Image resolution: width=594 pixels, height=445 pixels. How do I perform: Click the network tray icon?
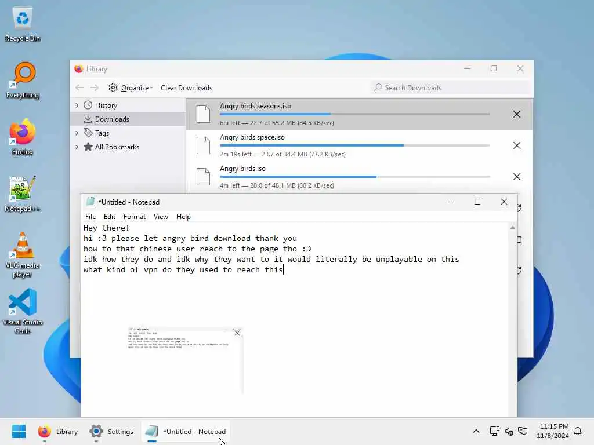tap(494, 431)
